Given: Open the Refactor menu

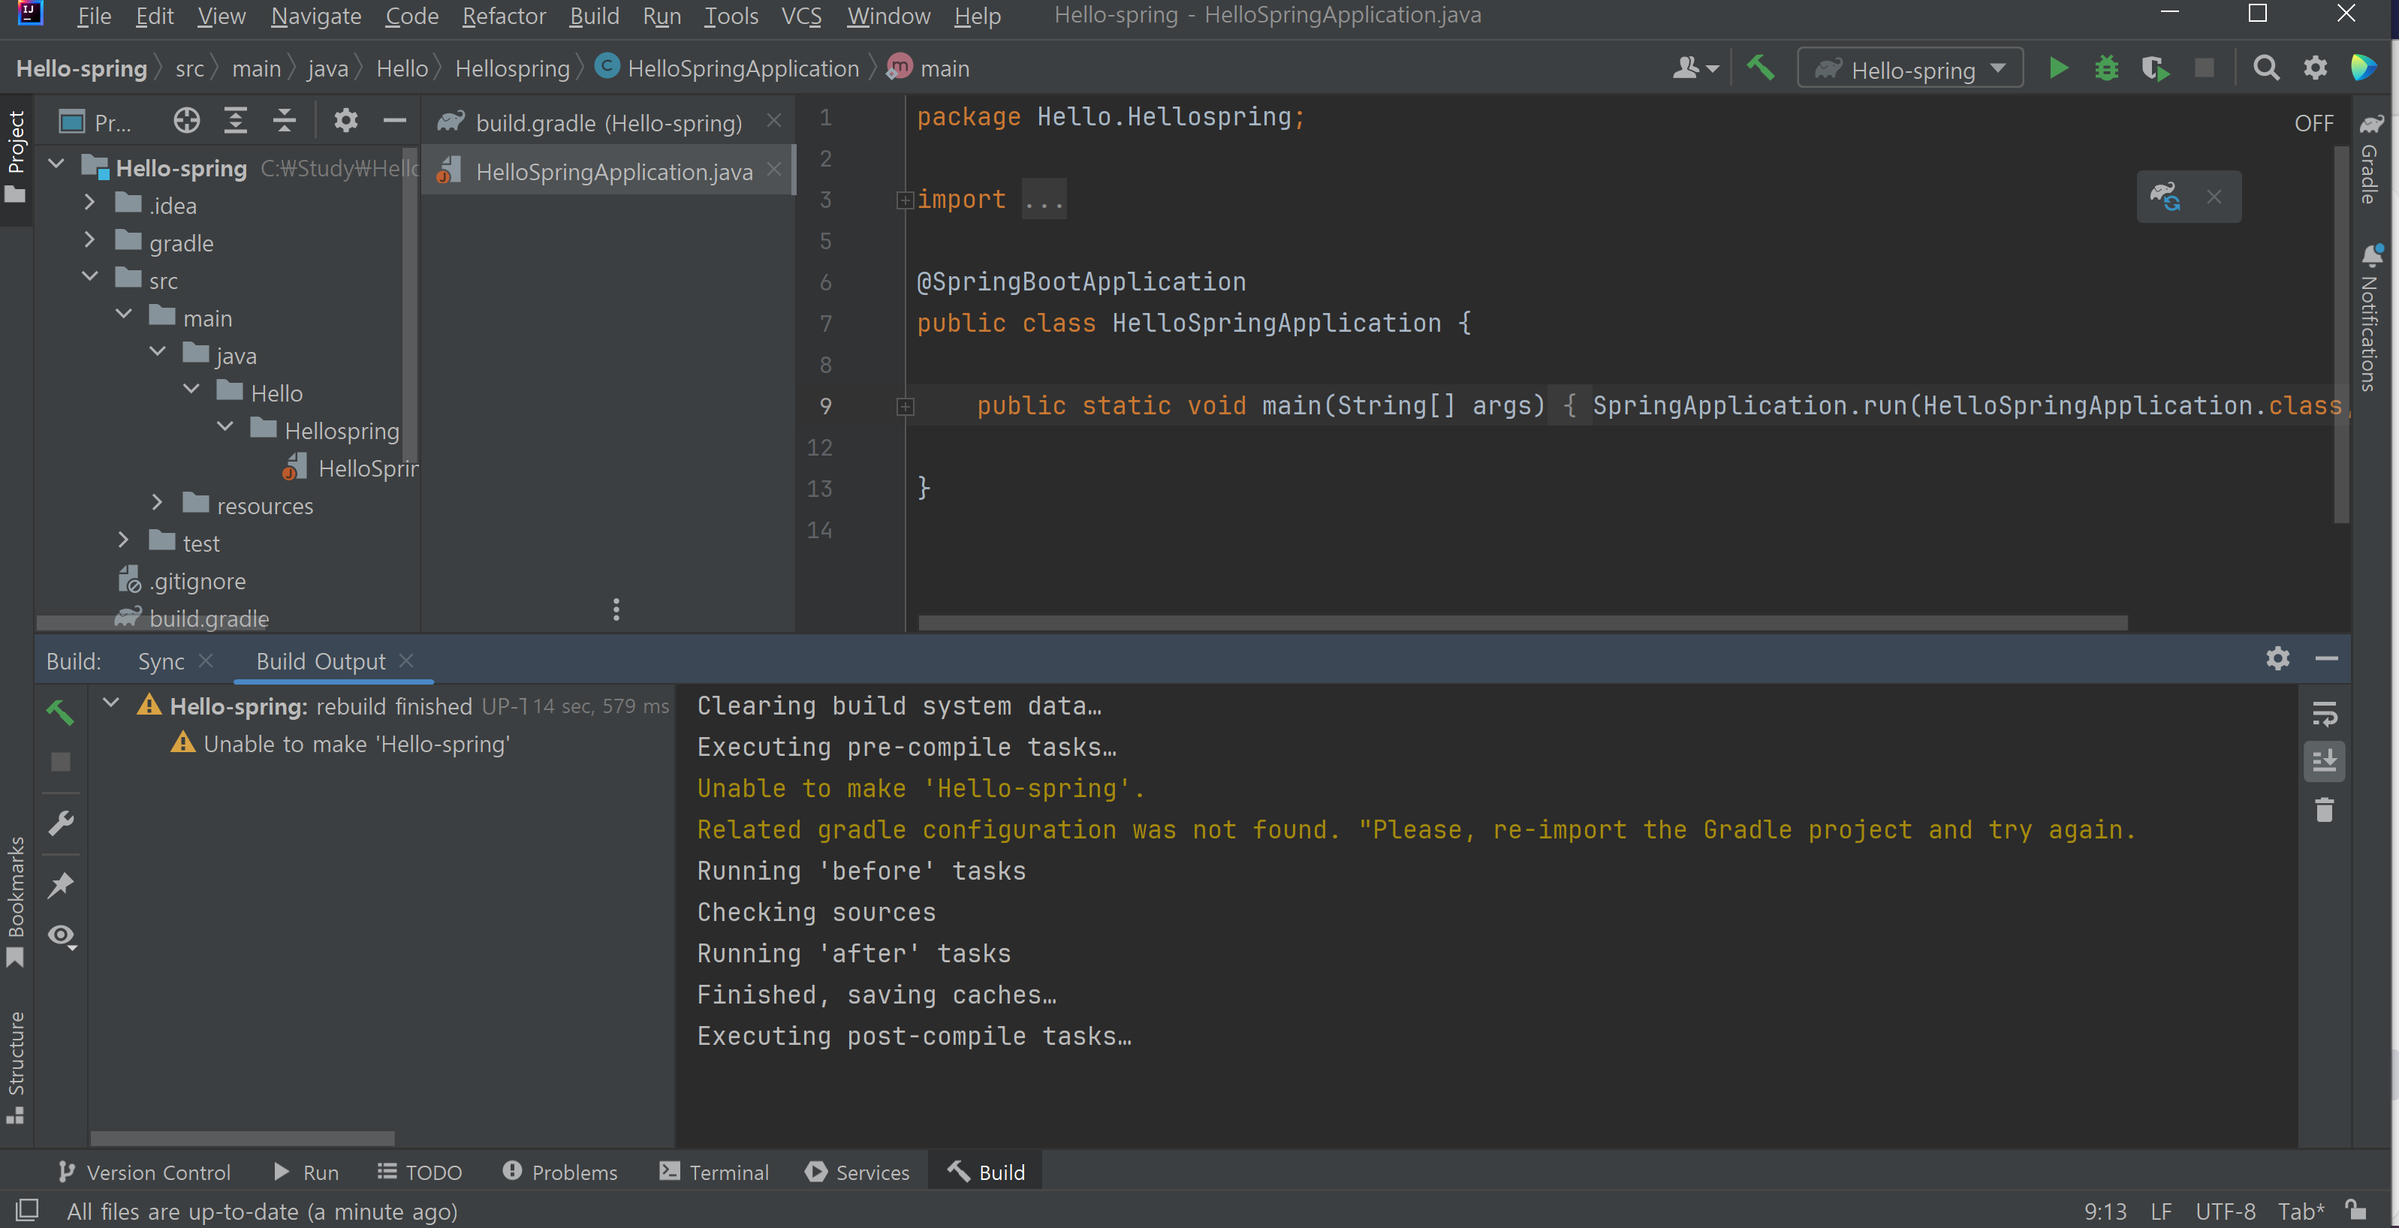Looking at the screenshot, I should click(504, 16).
